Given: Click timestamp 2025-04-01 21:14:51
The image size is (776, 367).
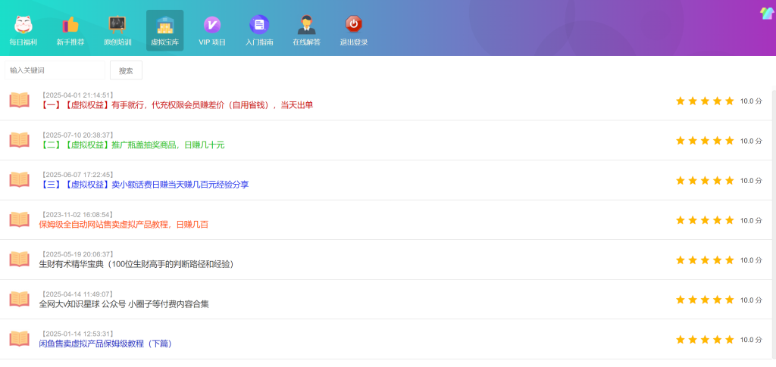Looking at the screenshot, I should 77,95.
